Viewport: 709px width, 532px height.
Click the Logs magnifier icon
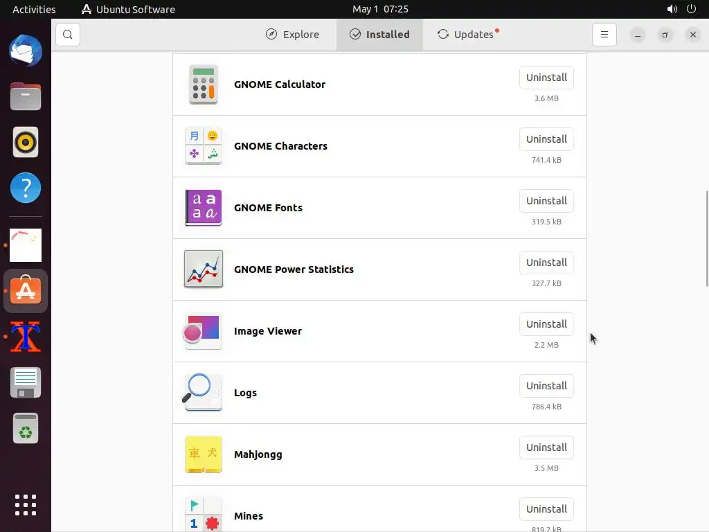click(x=202, y=392)
